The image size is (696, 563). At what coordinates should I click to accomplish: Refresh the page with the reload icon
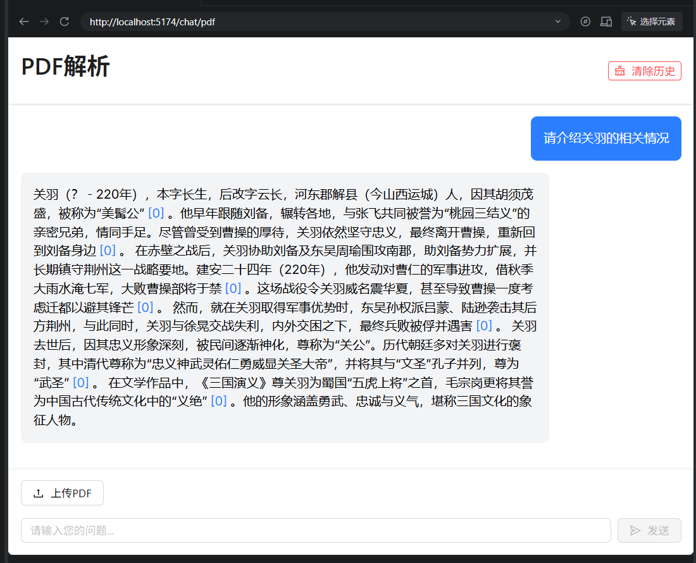click(64, 21)
